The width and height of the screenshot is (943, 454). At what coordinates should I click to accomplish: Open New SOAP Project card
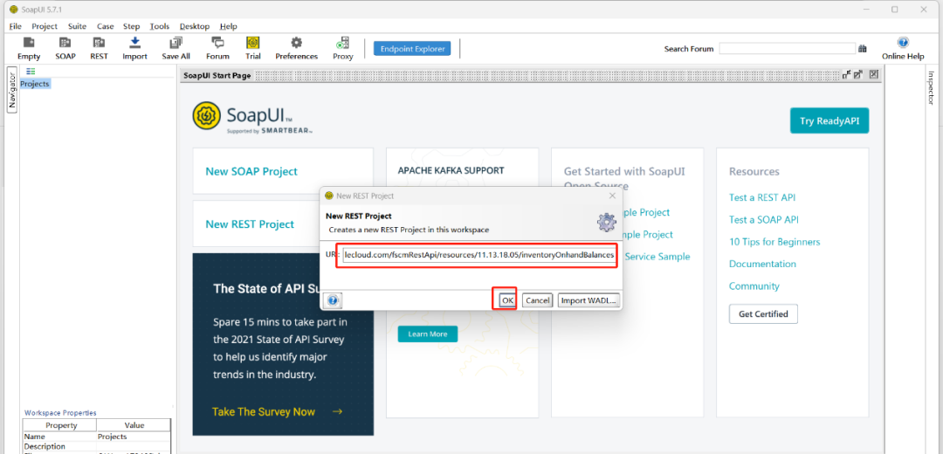283,171
